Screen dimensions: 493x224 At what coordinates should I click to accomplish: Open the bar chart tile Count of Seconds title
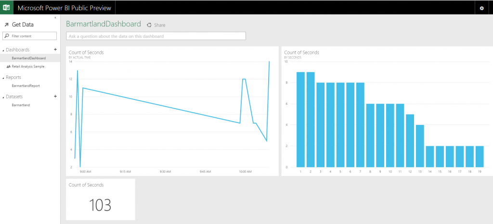coord(301,52)
